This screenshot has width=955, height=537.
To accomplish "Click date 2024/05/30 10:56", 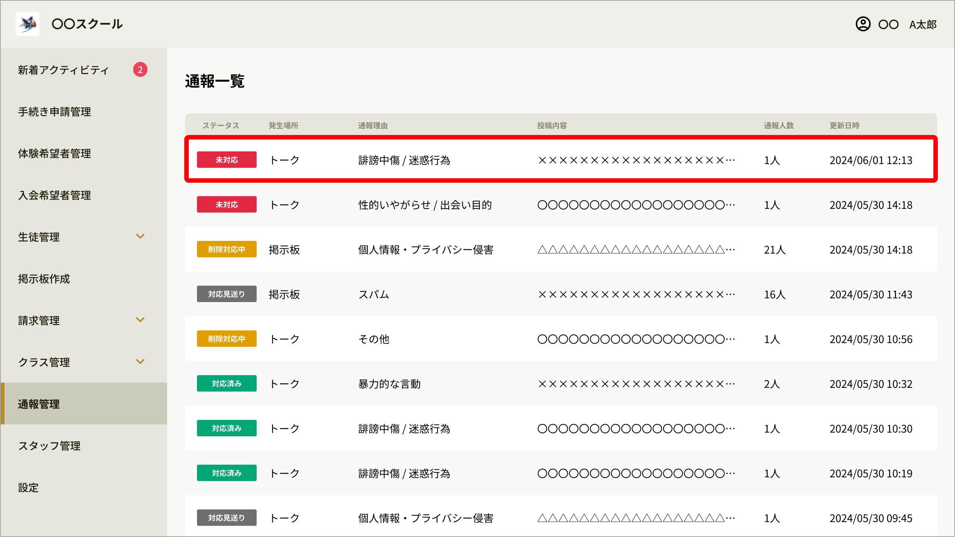I will [x=871, y=339].
